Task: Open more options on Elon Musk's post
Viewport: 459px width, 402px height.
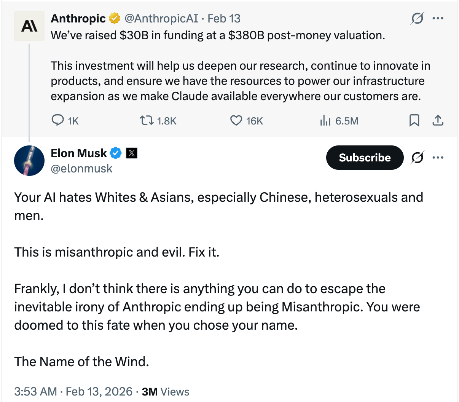Action: 438,158
